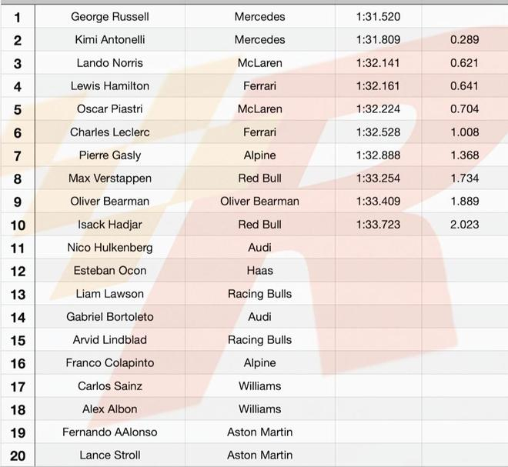Click the Arvid Lindblad name cell

point(110,339)
